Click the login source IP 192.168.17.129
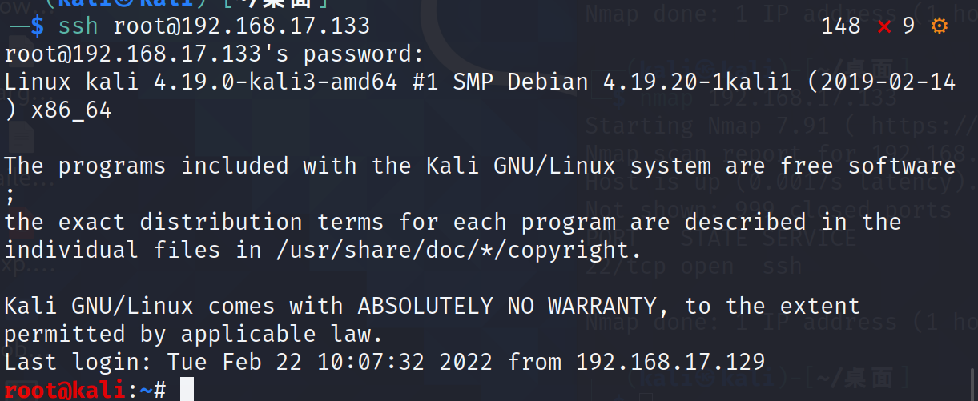Image resolution: width=978 pixels, height=401 pixels. (670, 362)
